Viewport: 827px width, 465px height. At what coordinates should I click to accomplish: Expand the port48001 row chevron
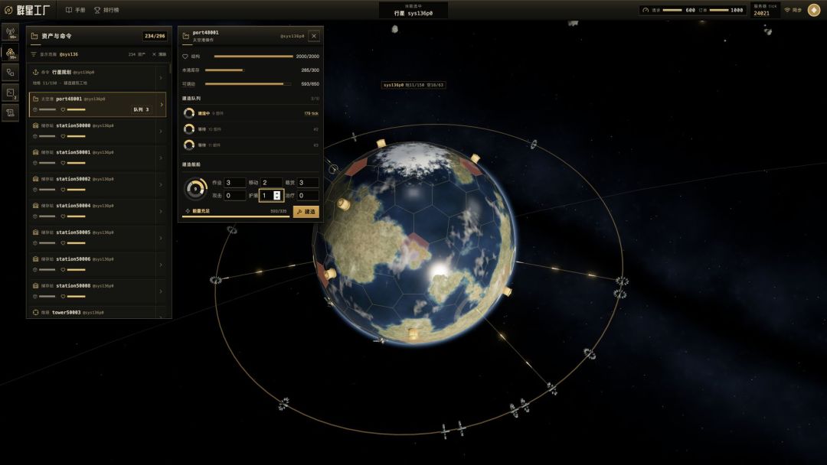click(162, 104)
